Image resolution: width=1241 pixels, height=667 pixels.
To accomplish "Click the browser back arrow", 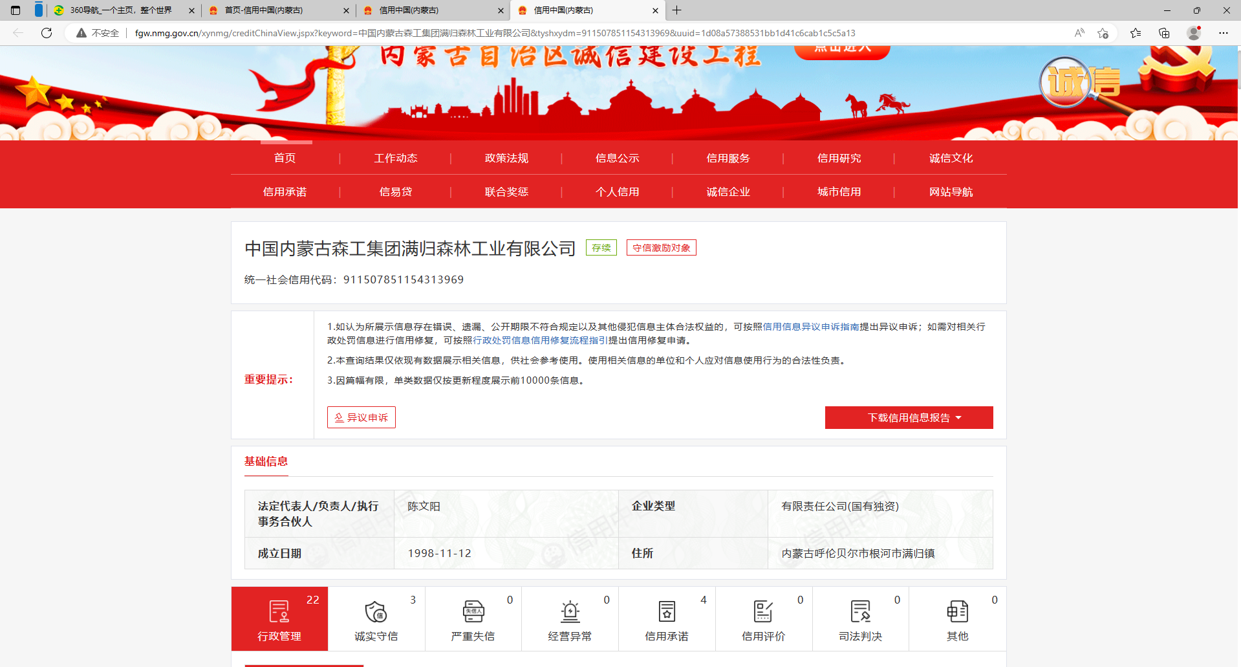I will [18, 33].
